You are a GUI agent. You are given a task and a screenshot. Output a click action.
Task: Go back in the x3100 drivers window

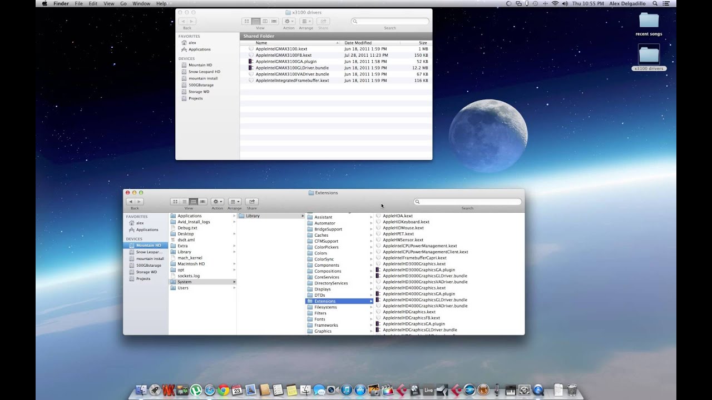coord(183,21)
